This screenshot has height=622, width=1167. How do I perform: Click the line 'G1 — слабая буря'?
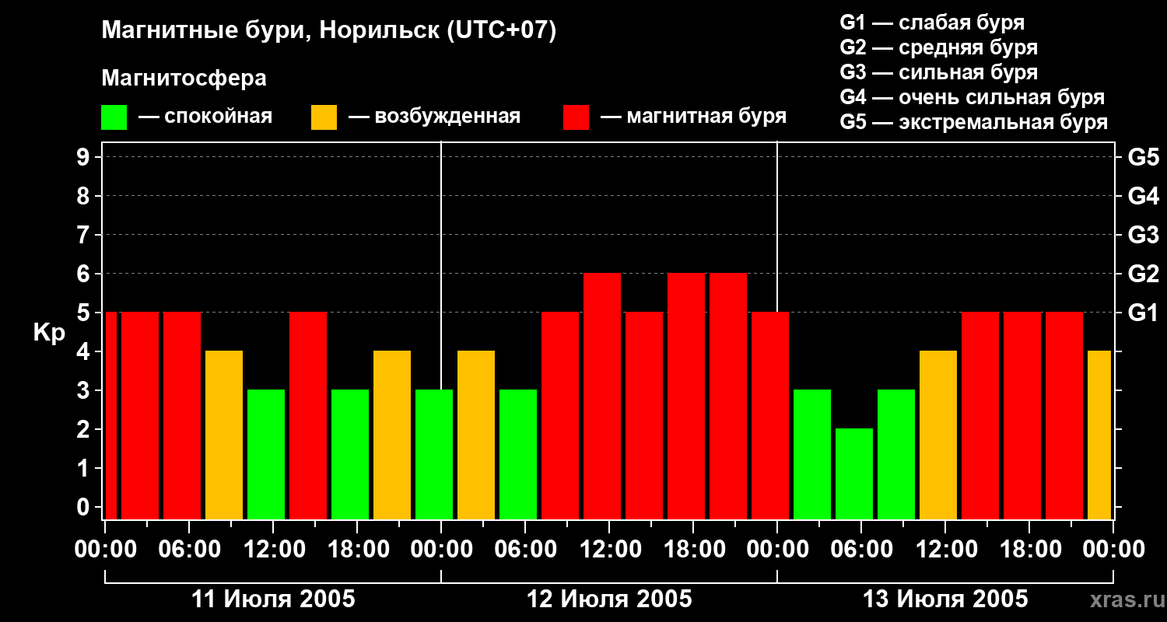tap(932, 22)
